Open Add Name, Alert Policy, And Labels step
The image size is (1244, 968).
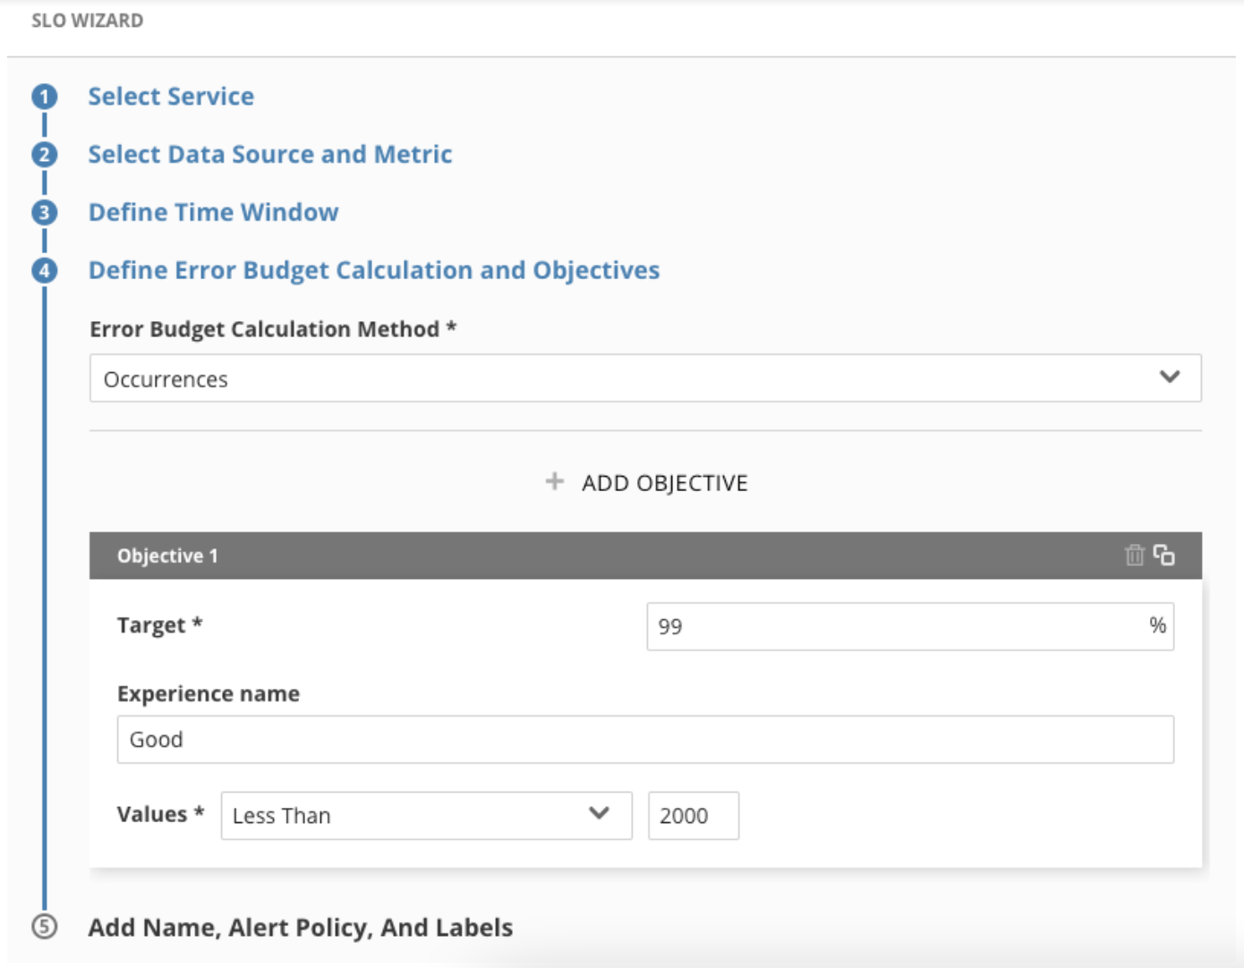click(301, 928)
